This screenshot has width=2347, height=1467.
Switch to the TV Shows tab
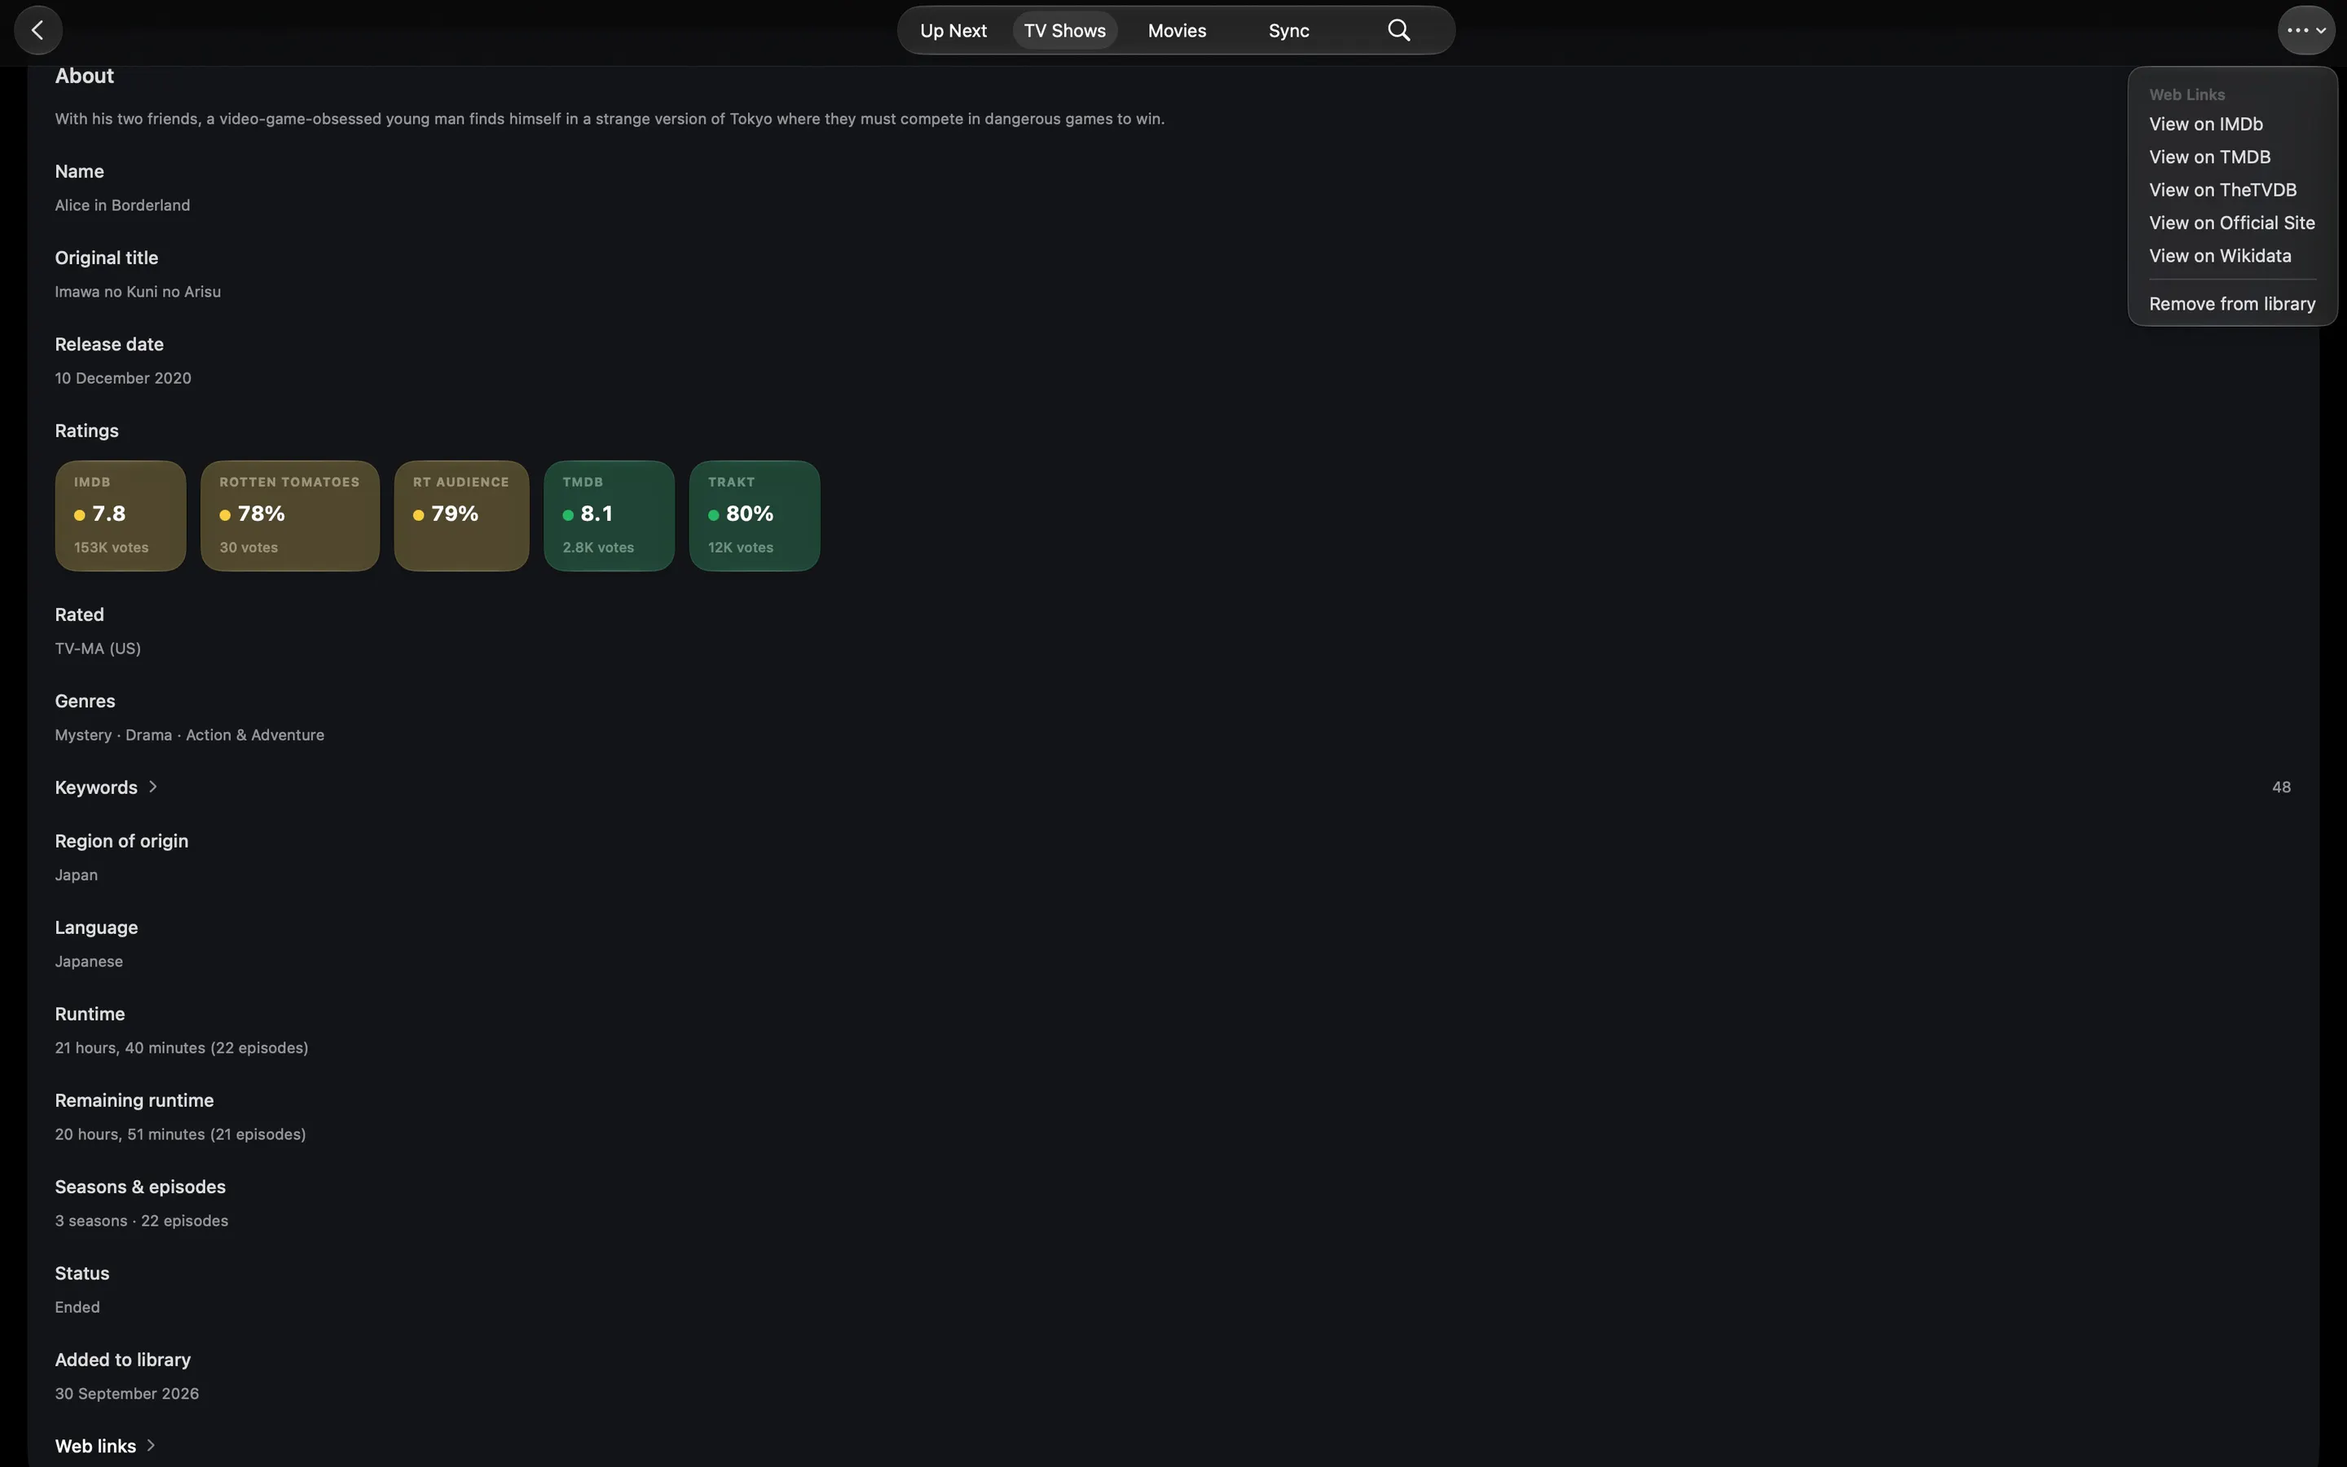click(x=1065, y=30)
